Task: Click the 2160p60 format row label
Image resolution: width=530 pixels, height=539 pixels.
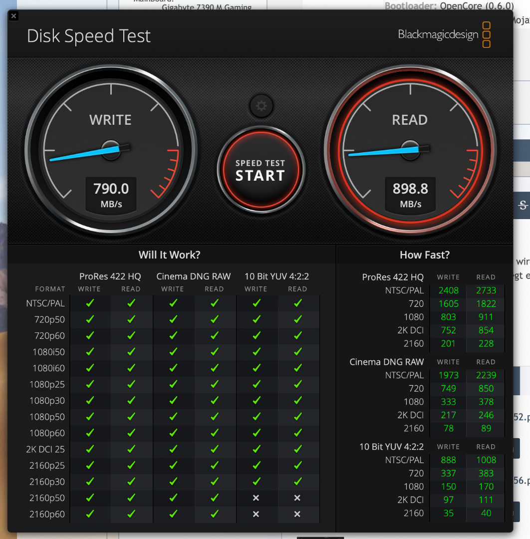Action: pyautogui.click(x=47, y=514)
